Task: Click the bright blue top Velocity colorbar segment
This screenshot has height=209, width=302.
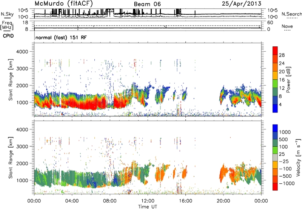Action: [275, 128]
